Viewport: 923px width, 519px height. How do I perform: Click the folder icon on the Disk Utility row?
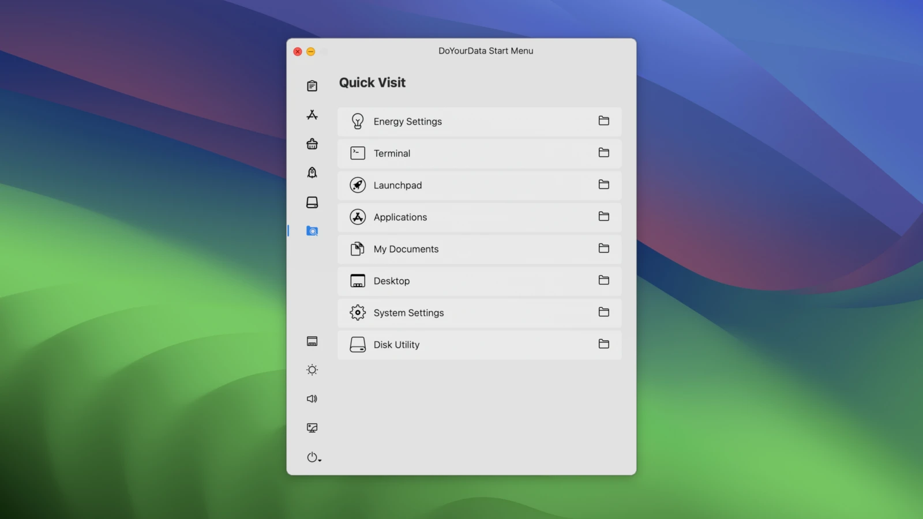tap(603, 344)
